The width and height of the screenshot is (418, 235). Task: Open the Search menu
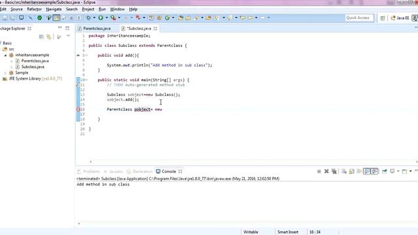point(72,9)
